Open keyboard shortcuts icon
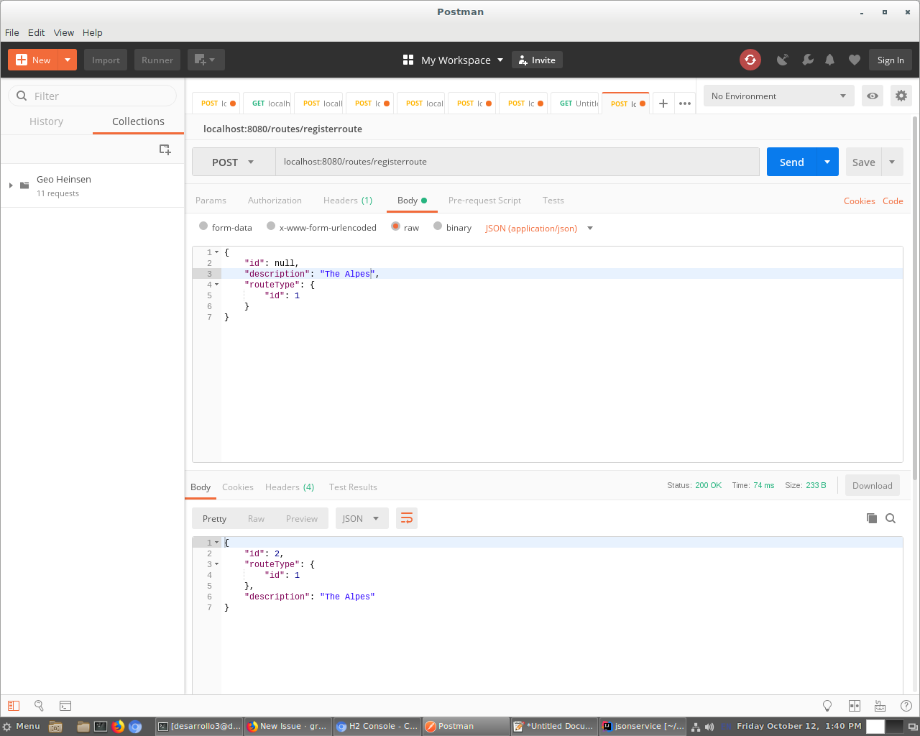The width and height of the screenshot is (920, 736). pos(880,706)
